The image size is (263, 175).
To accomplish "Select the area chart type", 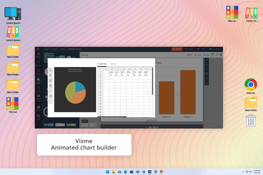I will tap(50, 96).
